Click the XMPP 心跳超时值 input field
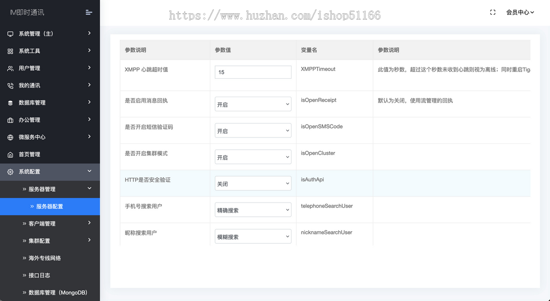 (253, 72)
